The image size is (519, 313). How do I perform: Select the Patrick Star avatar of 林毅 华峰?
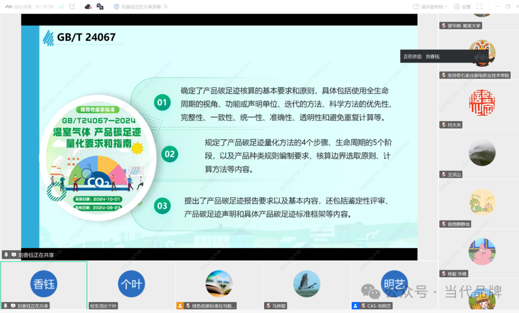coord(482,252)
